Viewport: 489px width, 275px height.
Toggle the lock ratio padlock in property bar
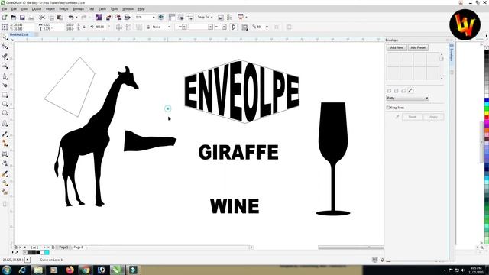[x=84, y=27]
